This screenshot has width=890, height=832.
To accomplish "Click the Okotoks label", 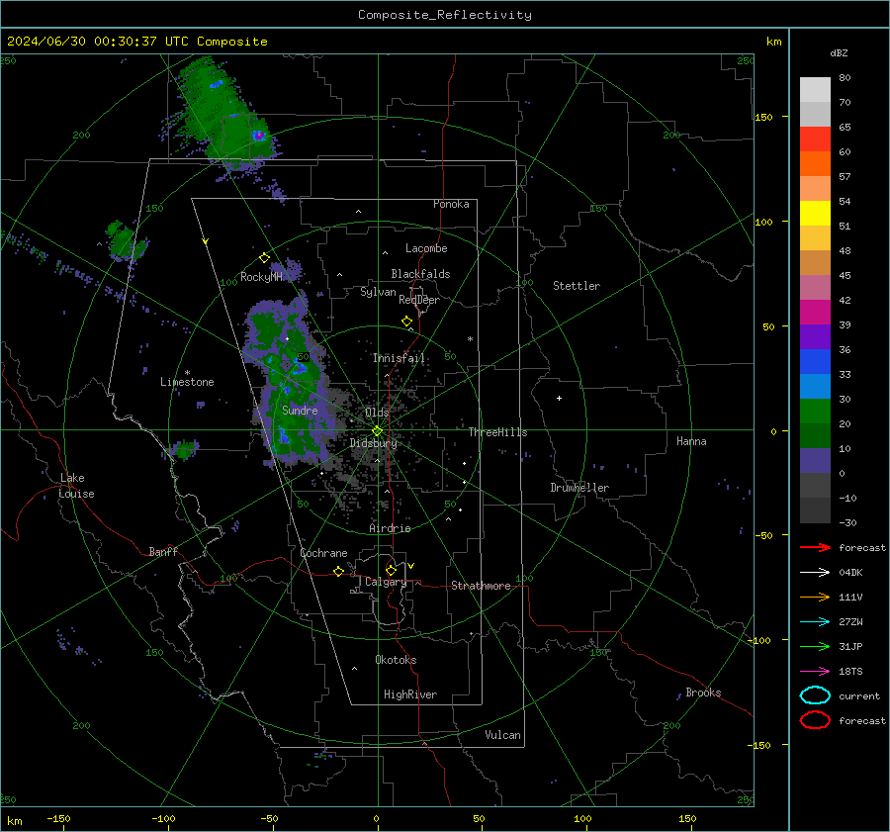I will click(x=396, y=660).
